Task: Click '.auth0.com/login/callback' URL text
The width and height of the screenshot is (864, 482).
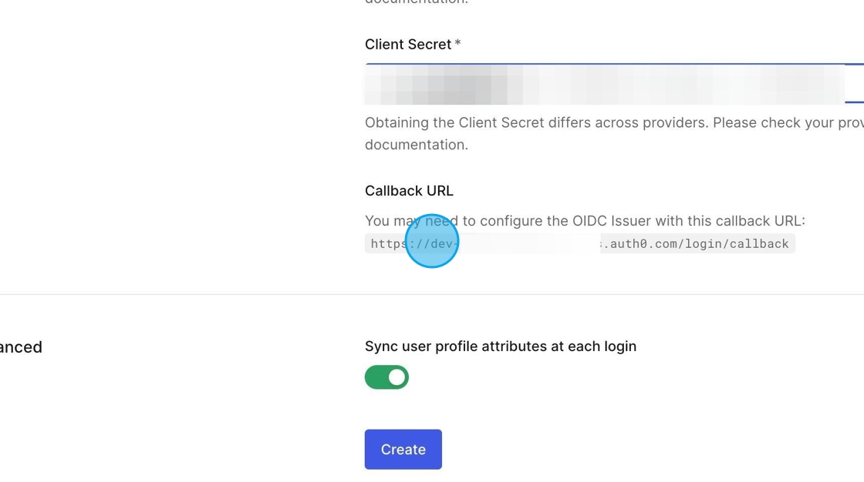Action: click(x=696, y=244)
